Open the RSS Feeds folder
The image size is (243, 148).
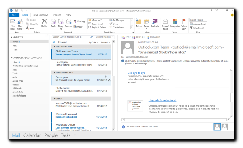(x=17, y=88)
